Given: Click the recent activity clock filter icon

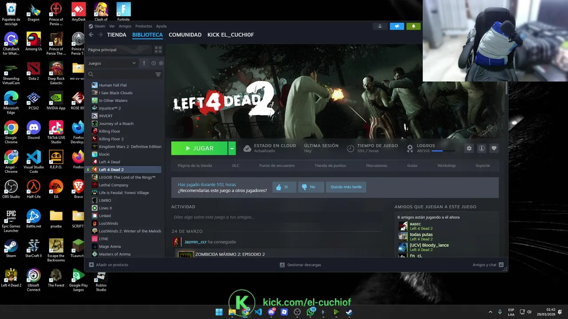Looking at the screenshot, I should point(154,63).
